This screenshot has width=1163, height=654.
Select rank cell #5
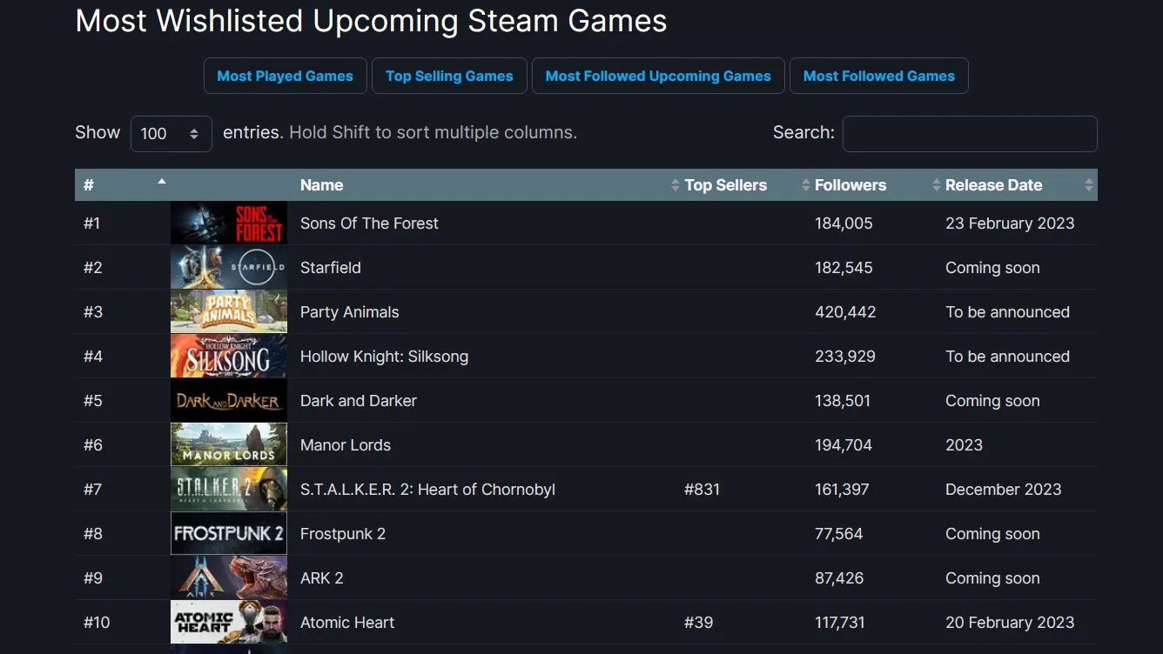(x=92, y=401)
